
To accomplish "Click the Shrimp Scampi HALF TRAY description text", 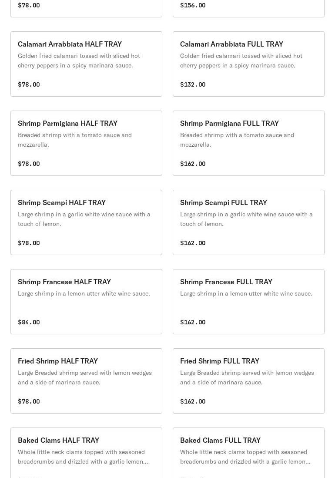I will [84, 219].
